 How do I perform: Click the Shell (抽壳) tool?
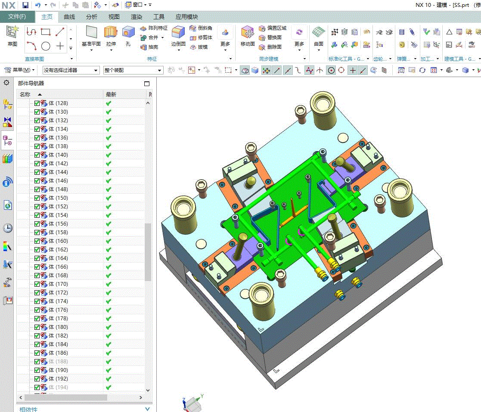(x=149, y=47)
